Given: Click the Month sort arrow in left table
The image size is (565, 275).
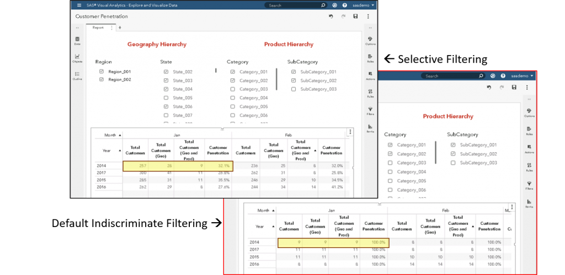Looking at the screenshot, I should pyautogui.click(x=120, y=135).
